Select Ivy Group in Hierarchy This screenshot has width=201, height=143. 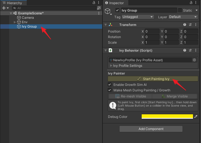[x=51, y=27]
